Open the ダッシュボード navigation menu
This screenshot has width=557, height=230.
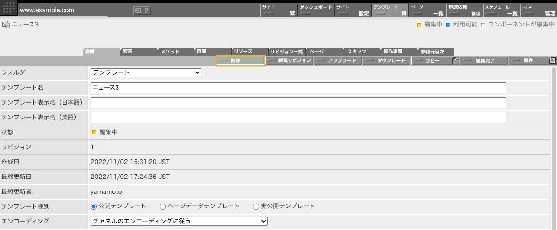tap(315, 10)
